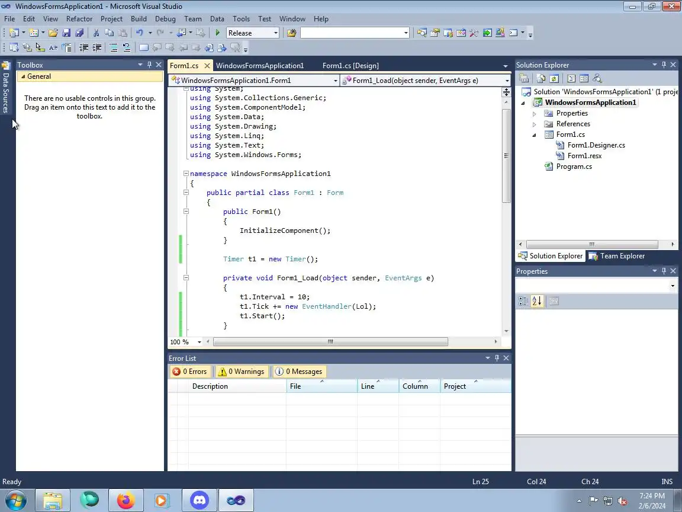Screen dimensions: 682x512
Task: Open the Tools menu
Action: [241, 19]
